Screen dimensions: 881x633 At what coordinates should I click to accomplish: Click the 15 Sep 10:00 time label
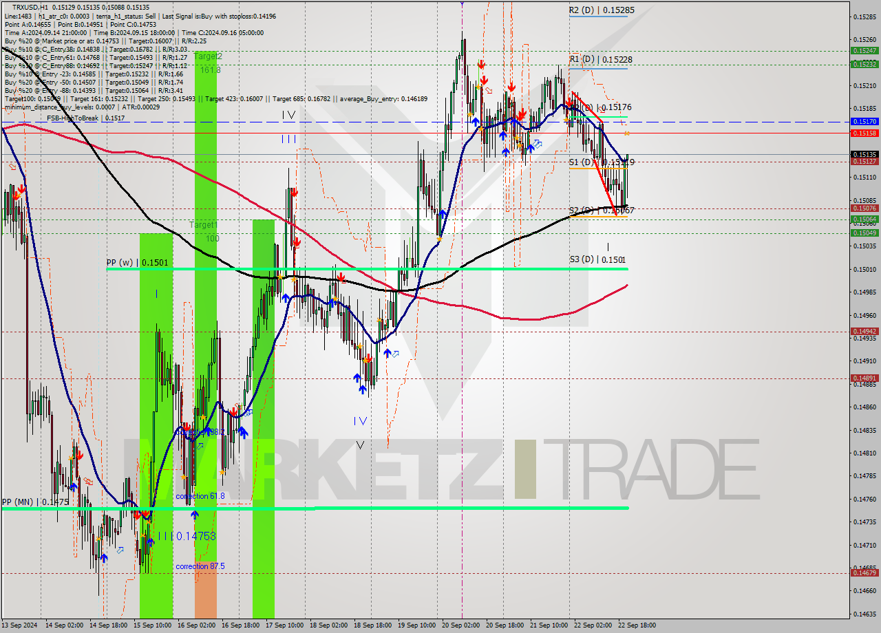pyautogui.click(x=153, y=625)
